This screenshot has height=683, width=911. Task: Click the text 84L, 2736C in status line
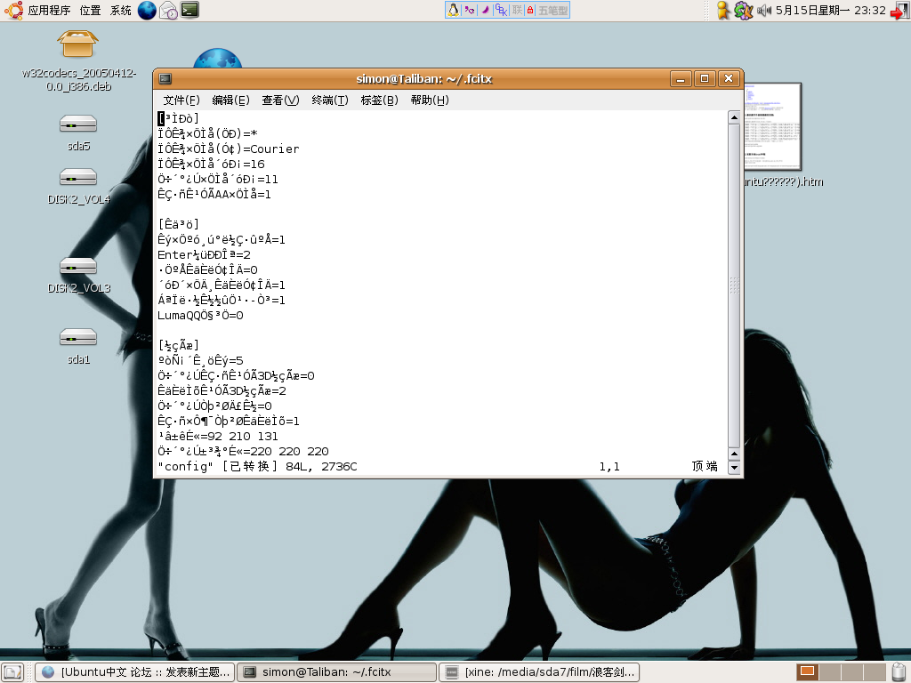(321, 466)
